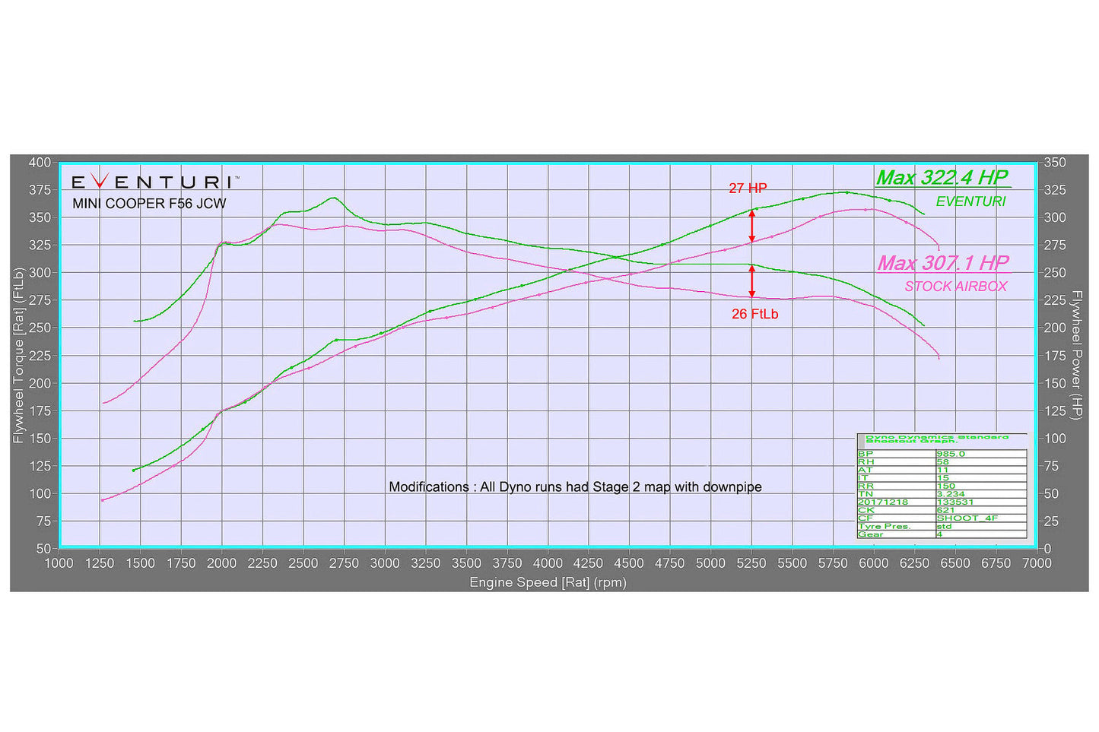Click the red '26 FtLb' annotation
Screen dimensions: 1099x732
[x=754, y=314]
